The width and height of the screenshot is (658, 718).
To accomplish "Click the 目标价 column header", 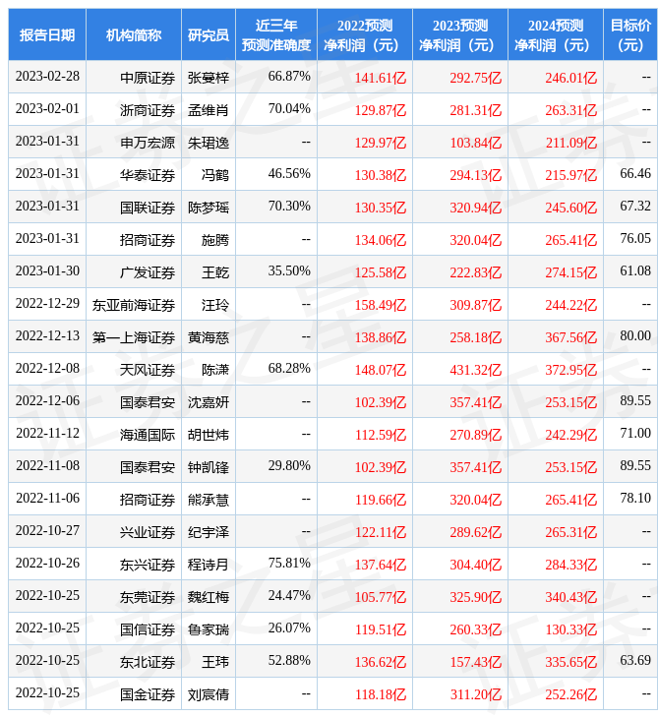I will [629, 34].
